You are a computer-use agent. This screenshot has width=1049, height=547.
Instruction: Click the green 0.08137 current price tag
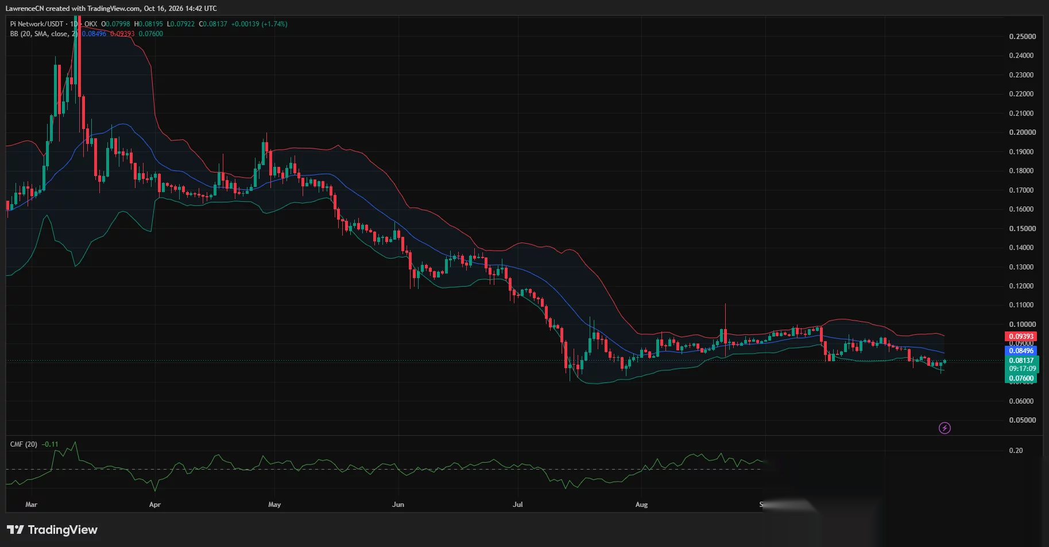click(1021, 361)
